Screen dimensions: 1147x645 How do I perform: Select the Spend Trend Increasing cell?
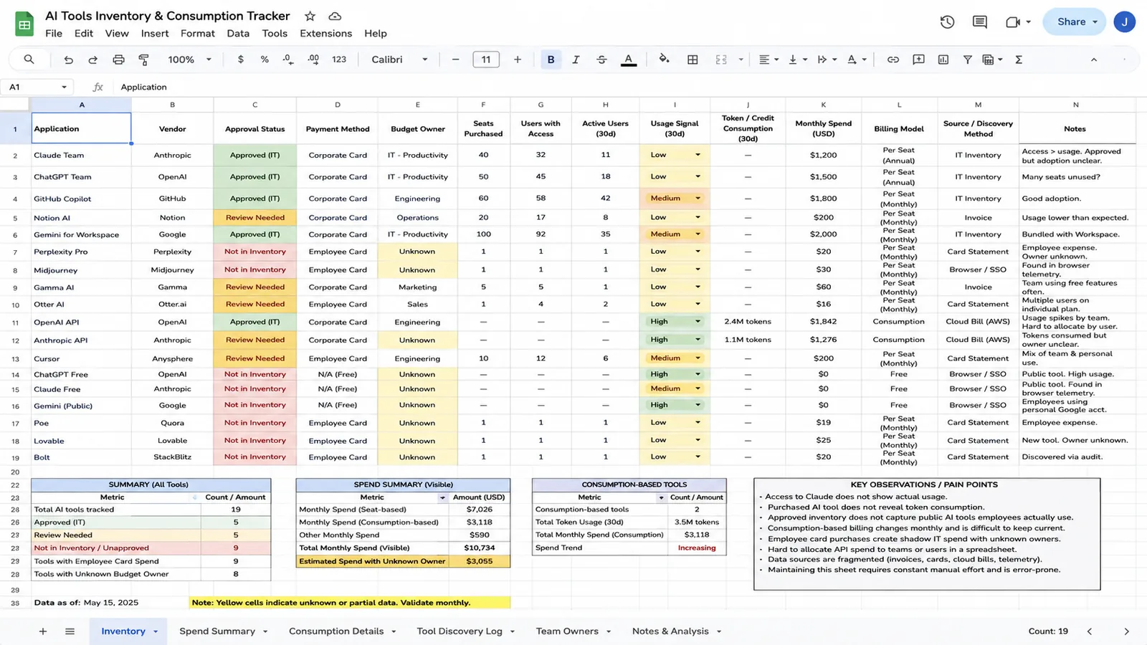pos(696,548)
